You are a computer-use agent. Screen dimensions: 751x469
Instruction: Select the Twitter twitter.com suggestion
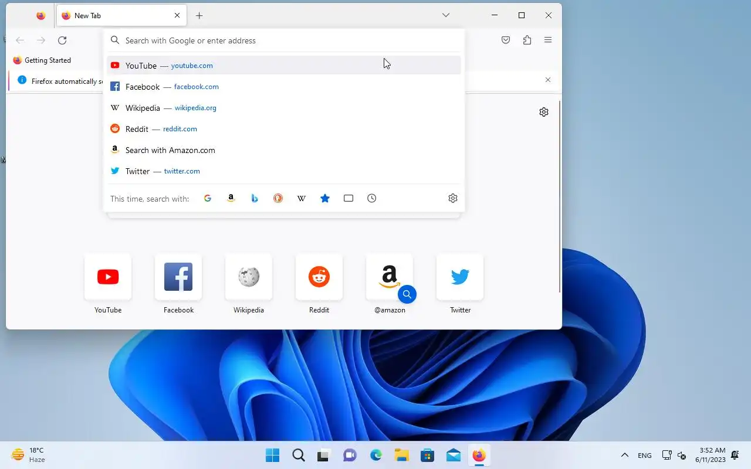click(x=284, y=171)
